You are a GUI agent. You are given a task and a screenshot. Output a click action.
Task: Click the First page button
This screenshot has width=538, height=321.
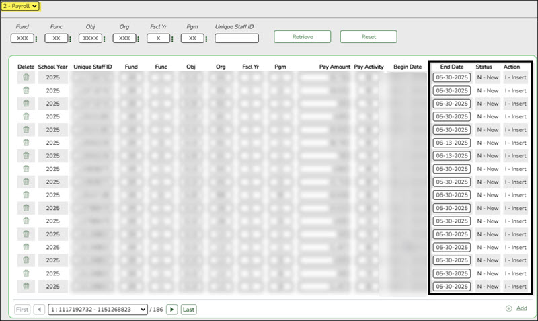[x=22, y=309]
